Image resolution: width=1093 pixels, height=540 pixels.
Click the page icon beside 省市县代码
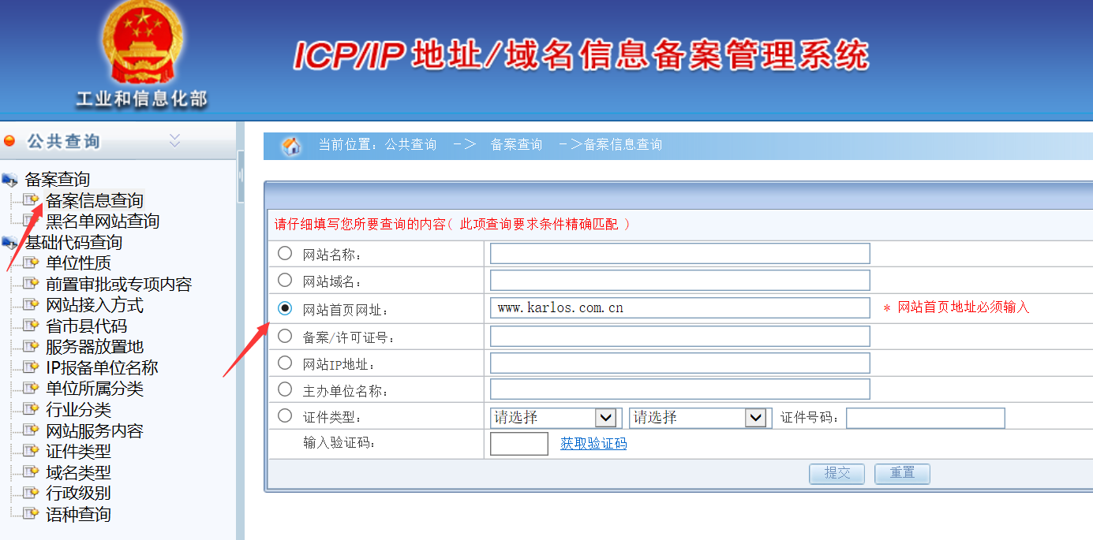coord(31,326)
